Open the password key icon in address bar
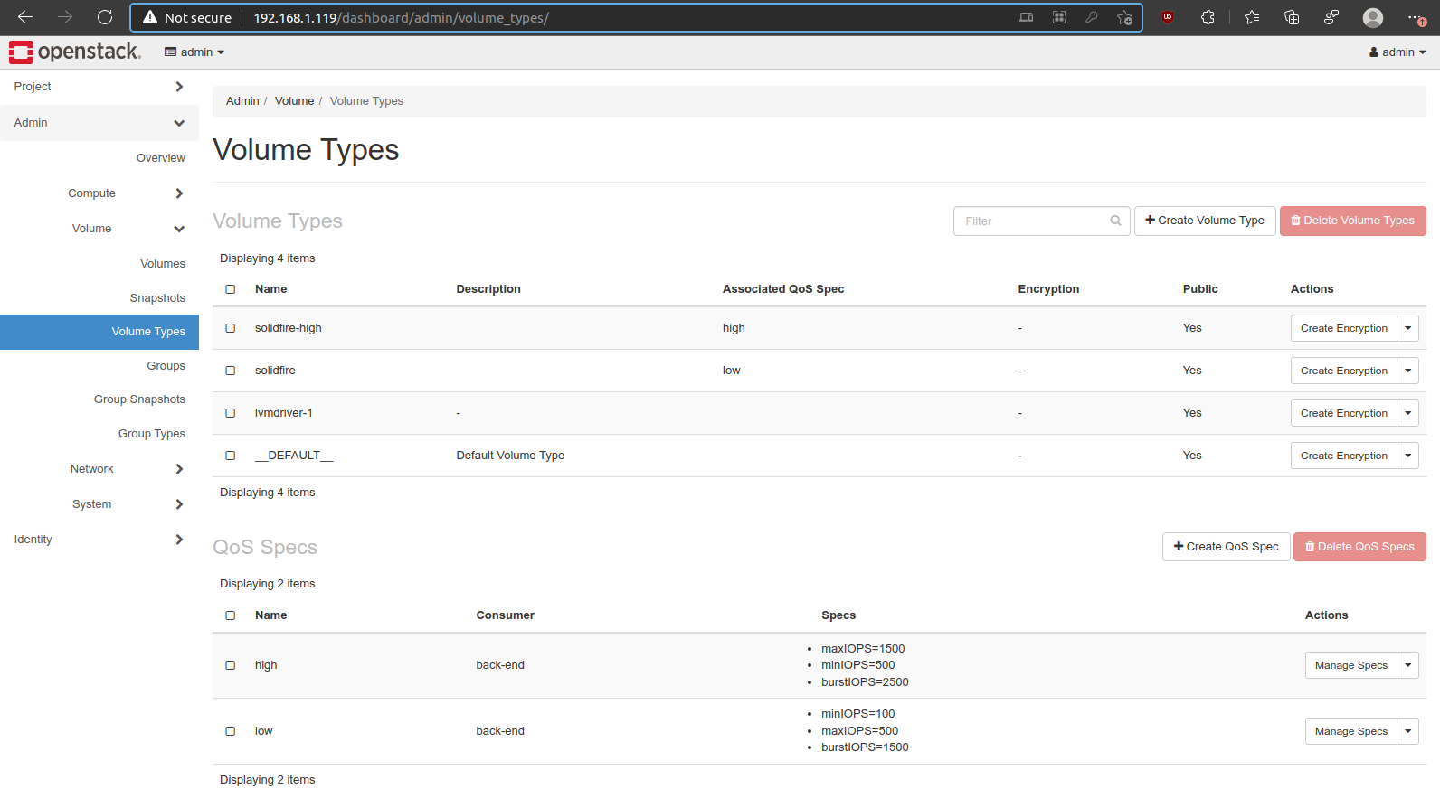Screen dimensions: 1440x808 [1092, 17]
